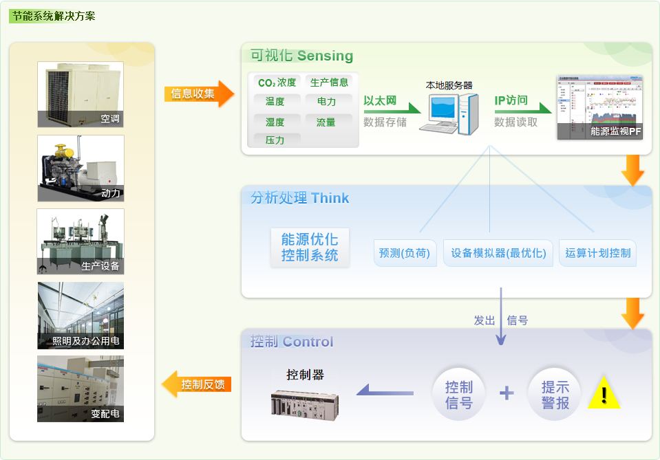The height and width of the screenshot is (460, 660).
Task: Select the CO₂浓度 data tag
Action: [277, 83]
